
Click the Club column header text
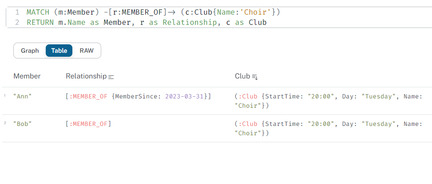[242, 76]
